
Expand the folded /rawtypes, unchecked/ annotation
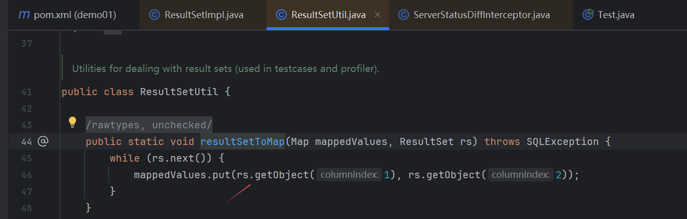coord(148,125)
